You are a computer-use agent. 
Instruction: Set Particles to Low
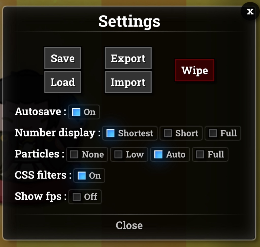[x=129, y=155]
